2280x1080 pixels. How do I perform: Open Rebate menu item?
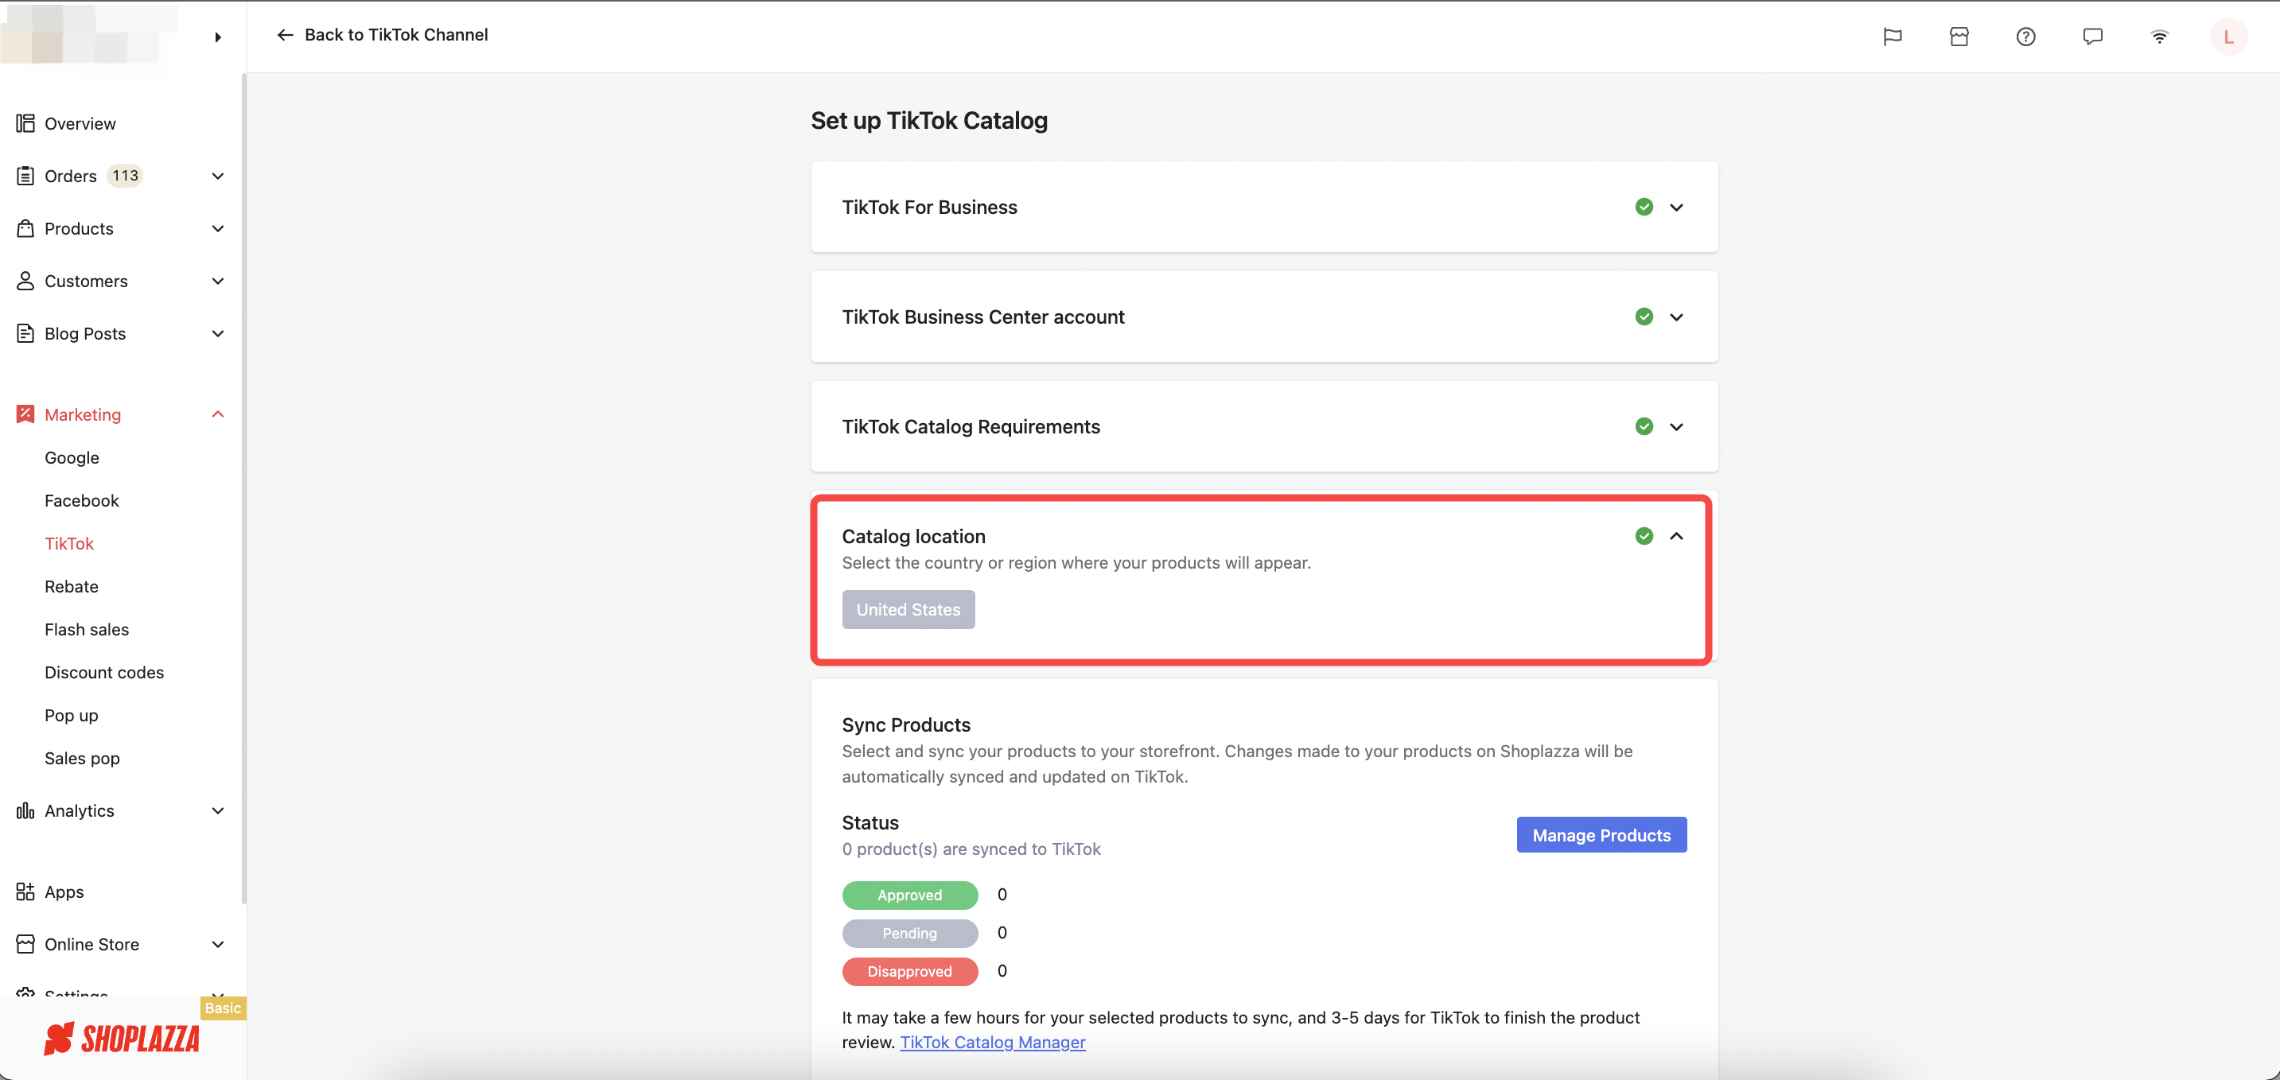pyautogui.click(x=72, y=585)
